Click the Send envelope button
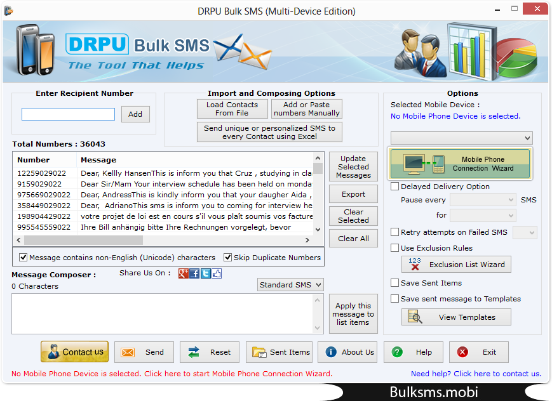 coord(144,352)
